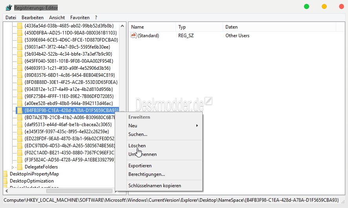Click the DesktopIniPropertyMap folder icon
The height and width of the screenshot is (208, 348).
(5, 174)
